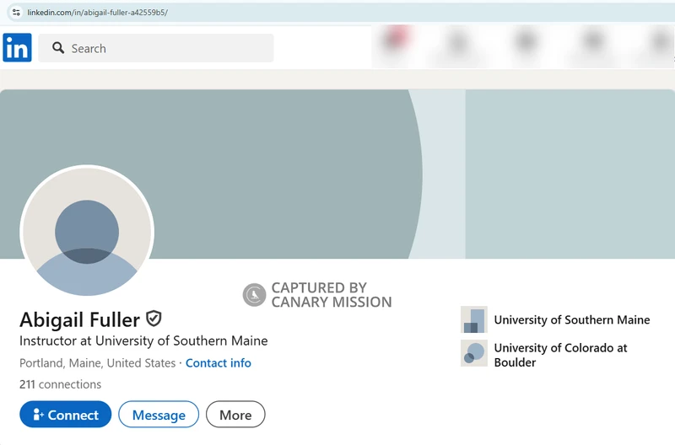
Task: Open the Contact info link
Action: (219, 363)
